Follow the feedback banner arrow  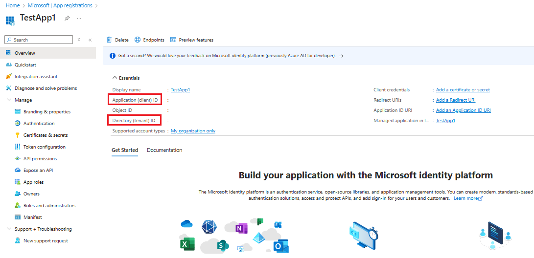click(341, 56)
